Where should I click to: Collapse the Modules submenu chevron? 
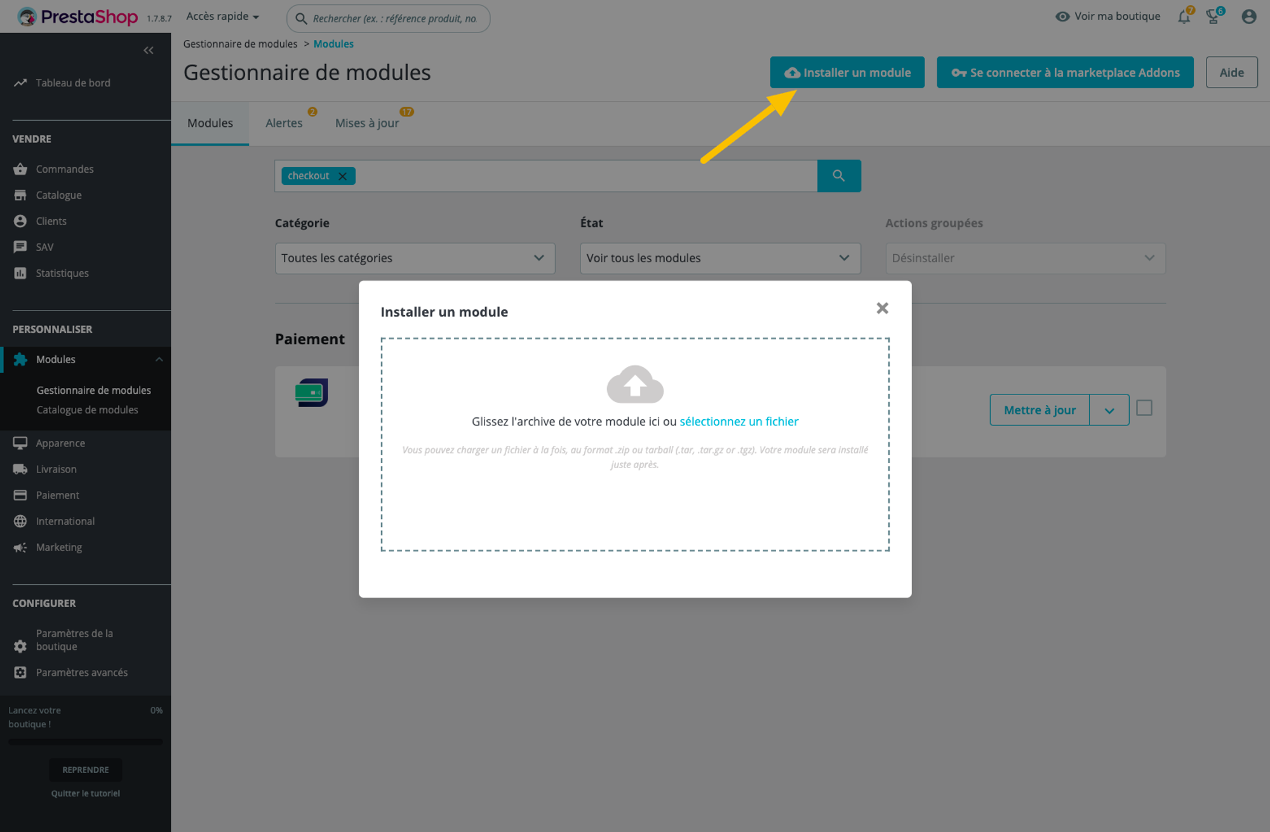[x=159, y=359]
